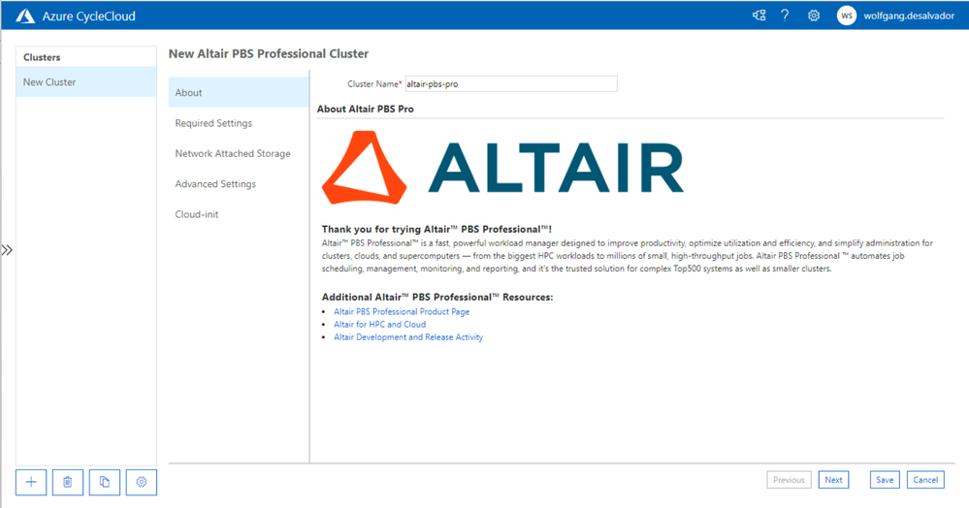The height and width of the screenshot is (508, 969).
Task: Add a new cluster with plus button
Action: click(x=31, y=482)
